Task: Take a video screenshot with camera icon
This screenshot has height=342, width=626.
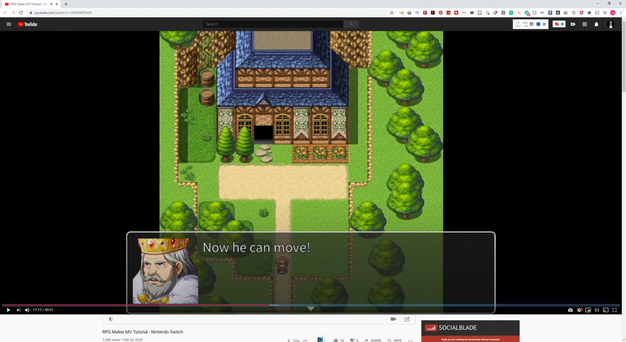Action: pos(570,310)
